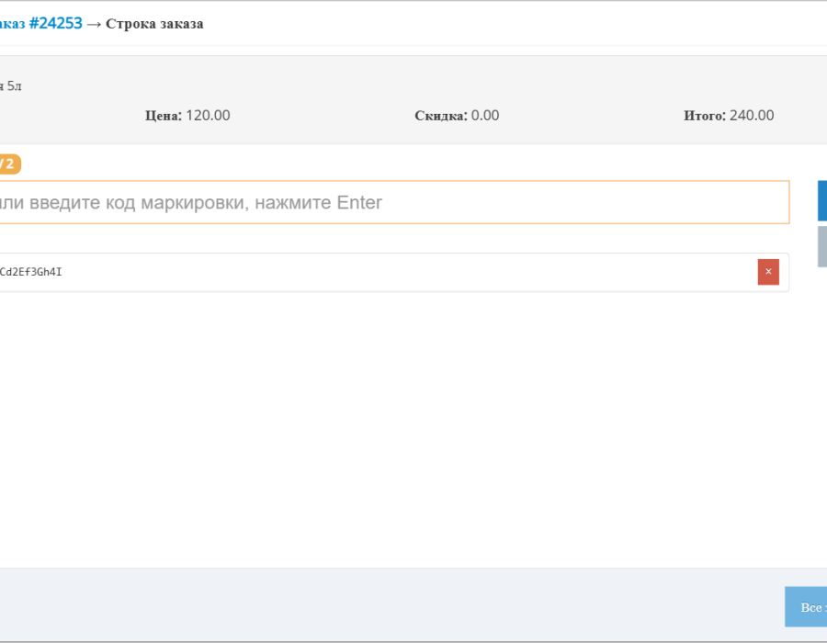This screenshot has width=827, height=643.
Task: Click the 'Строка заказа' breadcrumb text
Action: (154, 24)
